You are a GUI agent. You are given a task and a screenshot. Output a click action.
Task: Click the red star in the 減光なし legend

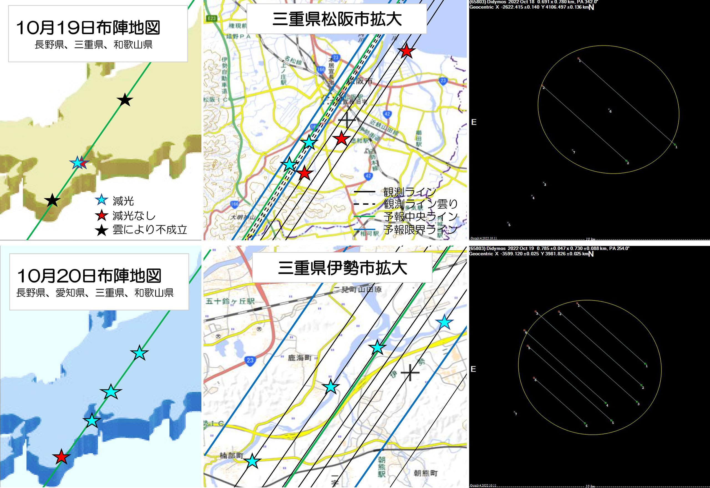[x=102, y=215]
